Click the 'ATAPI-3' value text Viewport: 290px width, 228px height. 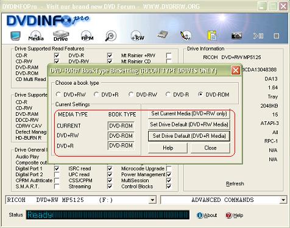pos(269,123)
